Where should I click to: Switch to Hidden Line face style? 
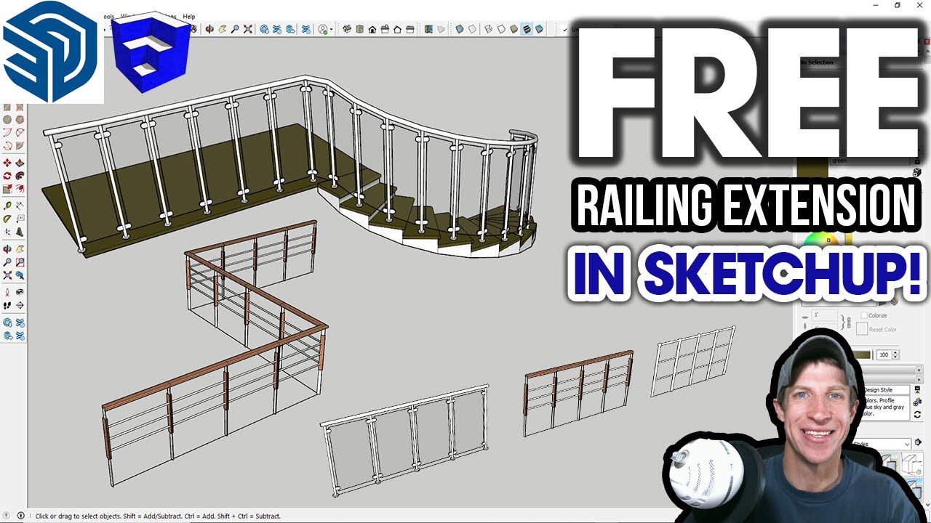[501, 29]
